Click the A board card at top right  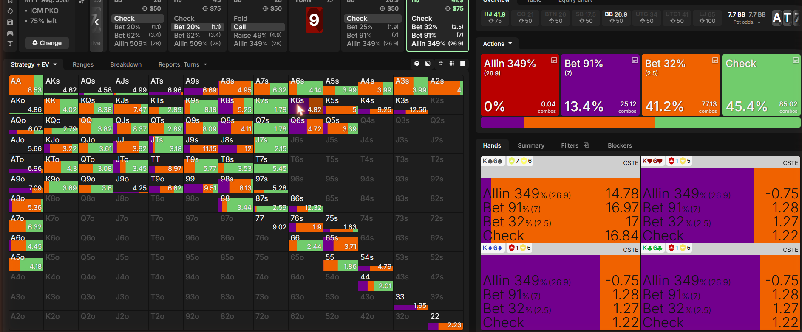coord(777,18)
